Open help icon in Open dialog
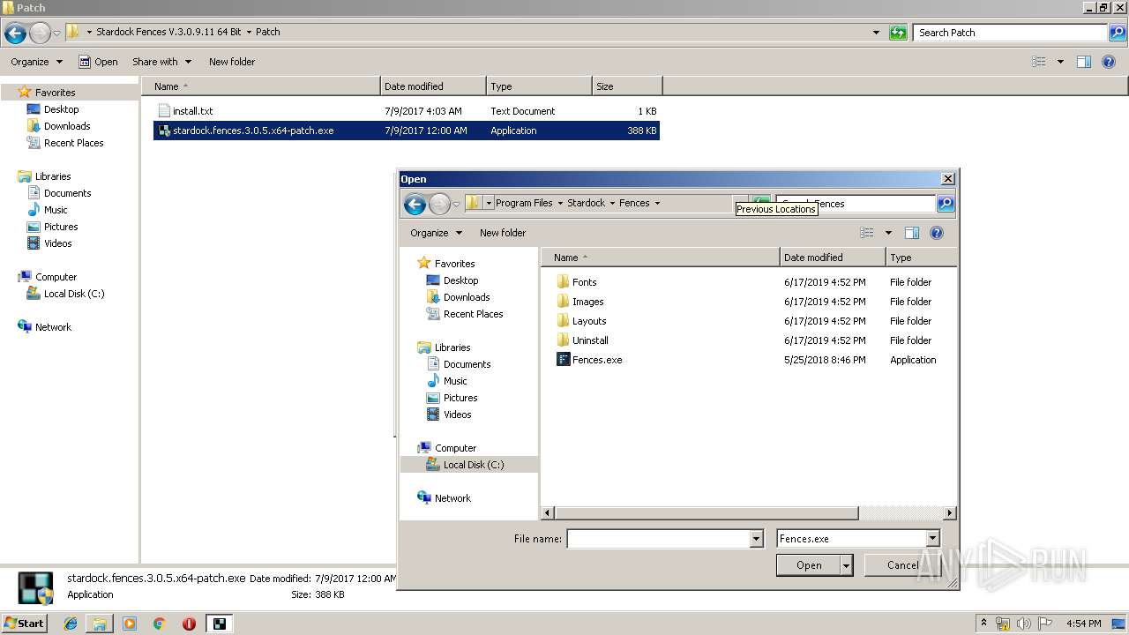 [x=937, y=233]
